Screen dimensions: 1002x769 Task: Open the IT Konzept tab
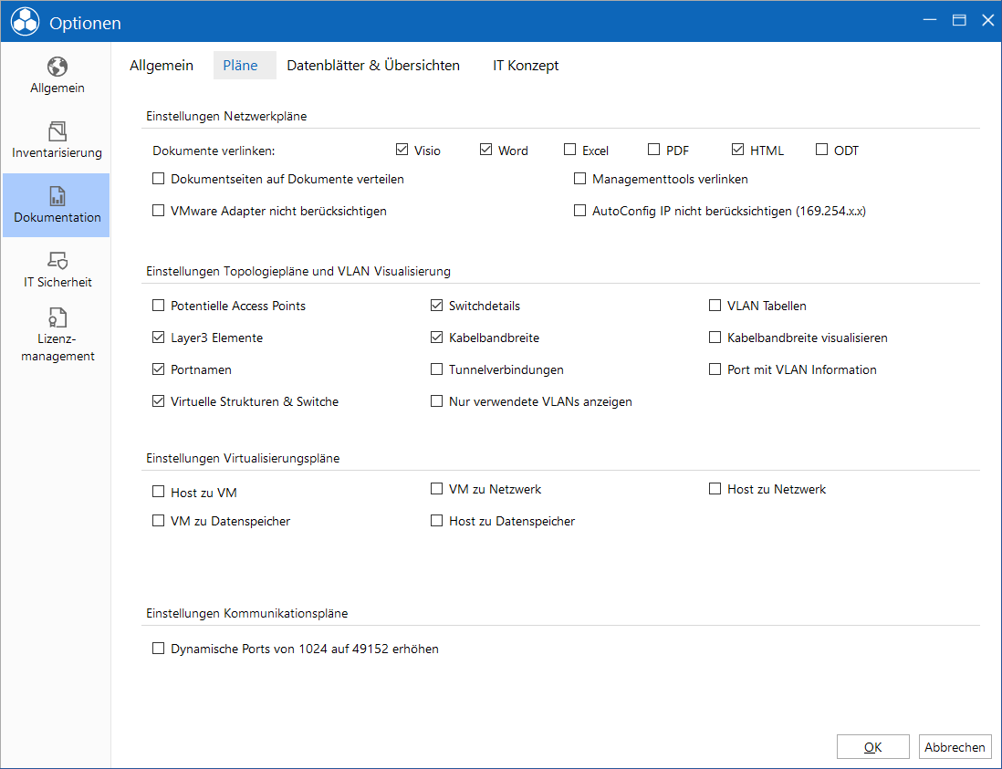tap(526, 65)
